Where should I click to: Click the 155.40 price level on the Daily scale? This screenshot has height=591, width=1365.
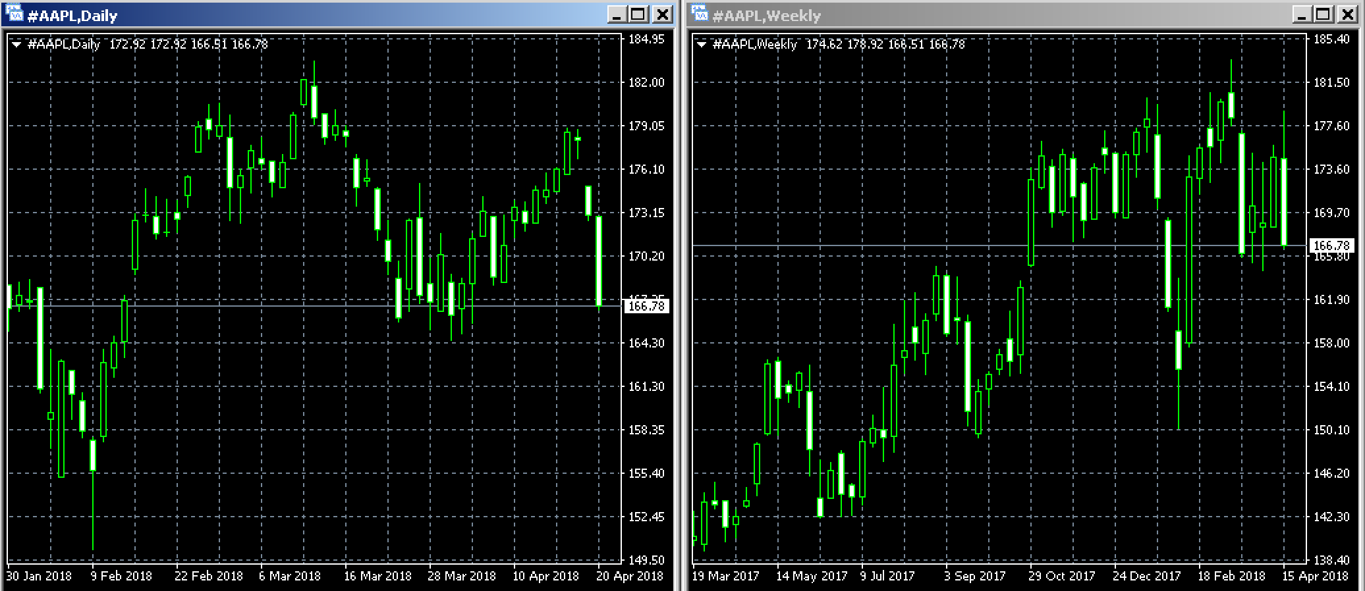646,474
